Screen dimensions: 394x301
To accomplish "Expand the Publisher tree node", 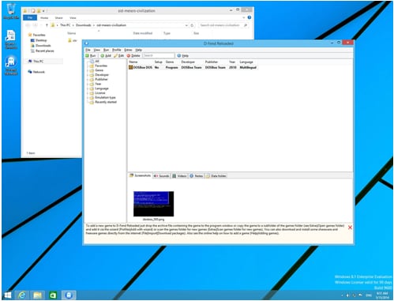I will (88, 79).
